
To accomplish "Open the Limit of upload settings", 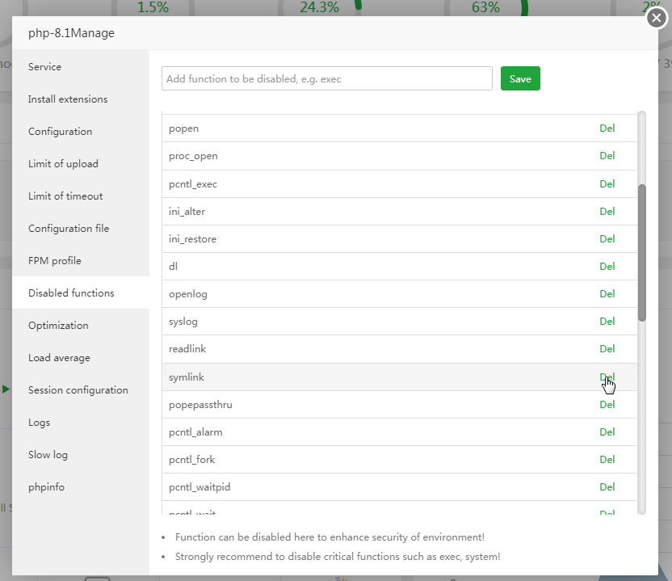I will pyautogui.click(x=61, y=163).
